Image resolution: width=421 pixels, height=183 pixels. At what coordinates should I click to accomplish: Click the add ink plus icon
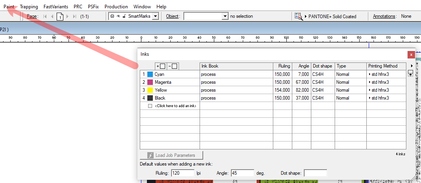click(161, 66)
